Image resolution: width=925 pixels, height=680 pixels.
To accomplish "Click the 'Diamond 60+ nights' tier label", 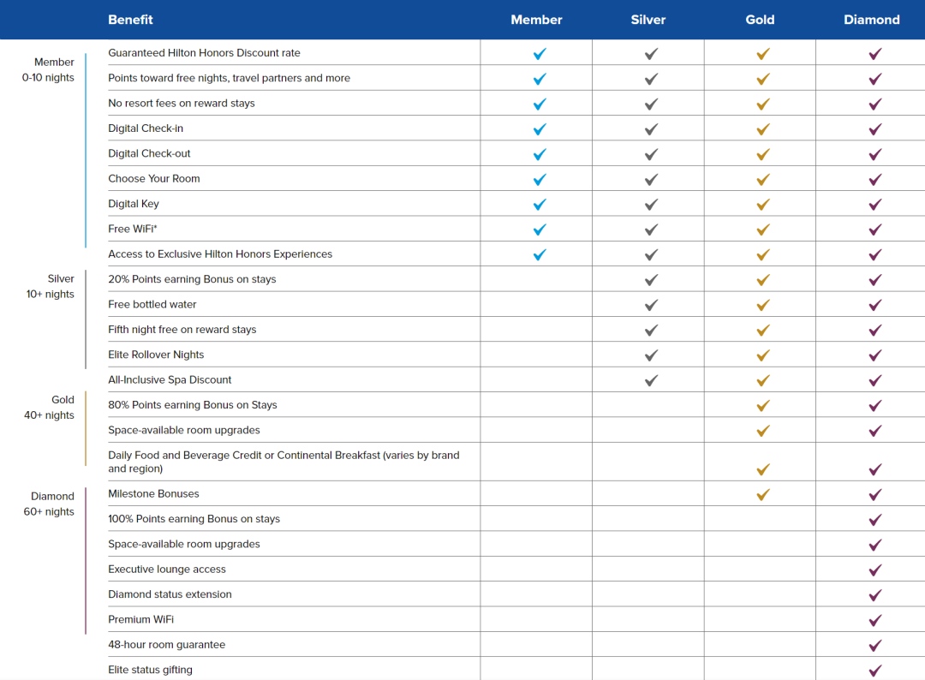I will point(49,504).
